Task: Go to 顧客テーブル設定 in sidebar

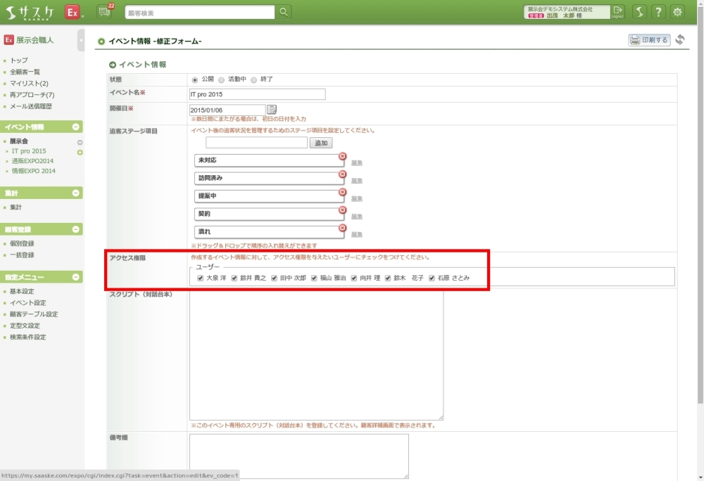Action: (34, 314)
